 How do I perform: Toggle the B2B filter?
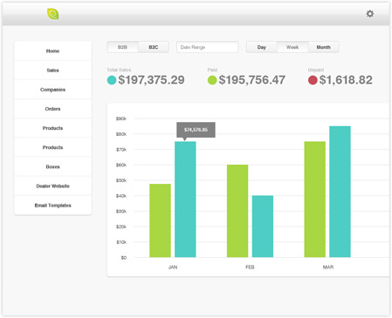pos(122,47)
